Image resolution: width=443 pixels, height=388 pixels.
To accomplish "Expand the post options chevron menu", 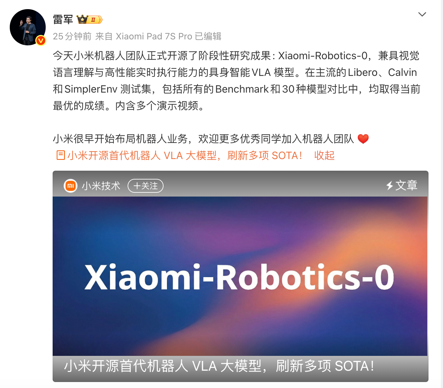I will (x=422, y=14).
